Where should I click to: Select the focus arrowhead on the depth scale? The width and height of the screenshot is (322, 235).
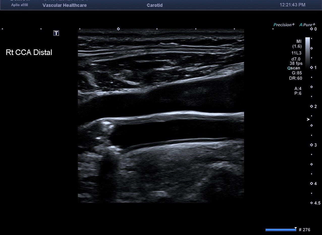[308, 119]
